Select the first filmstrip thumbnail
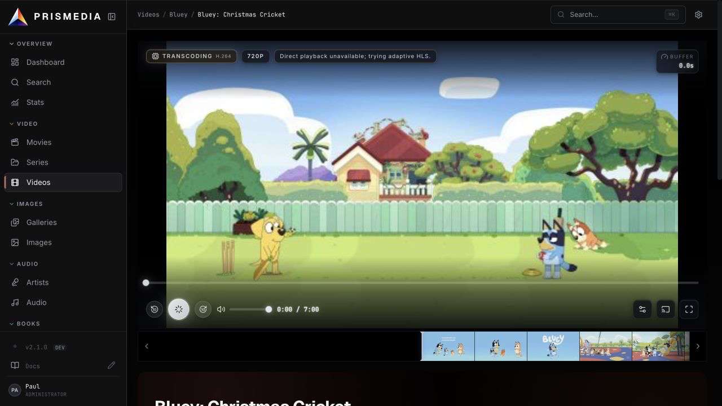 (x=448, y=346)
